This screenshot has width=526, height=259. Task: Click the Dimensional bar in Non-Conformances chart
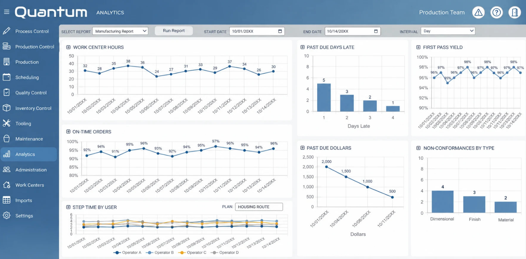[442, 202]
